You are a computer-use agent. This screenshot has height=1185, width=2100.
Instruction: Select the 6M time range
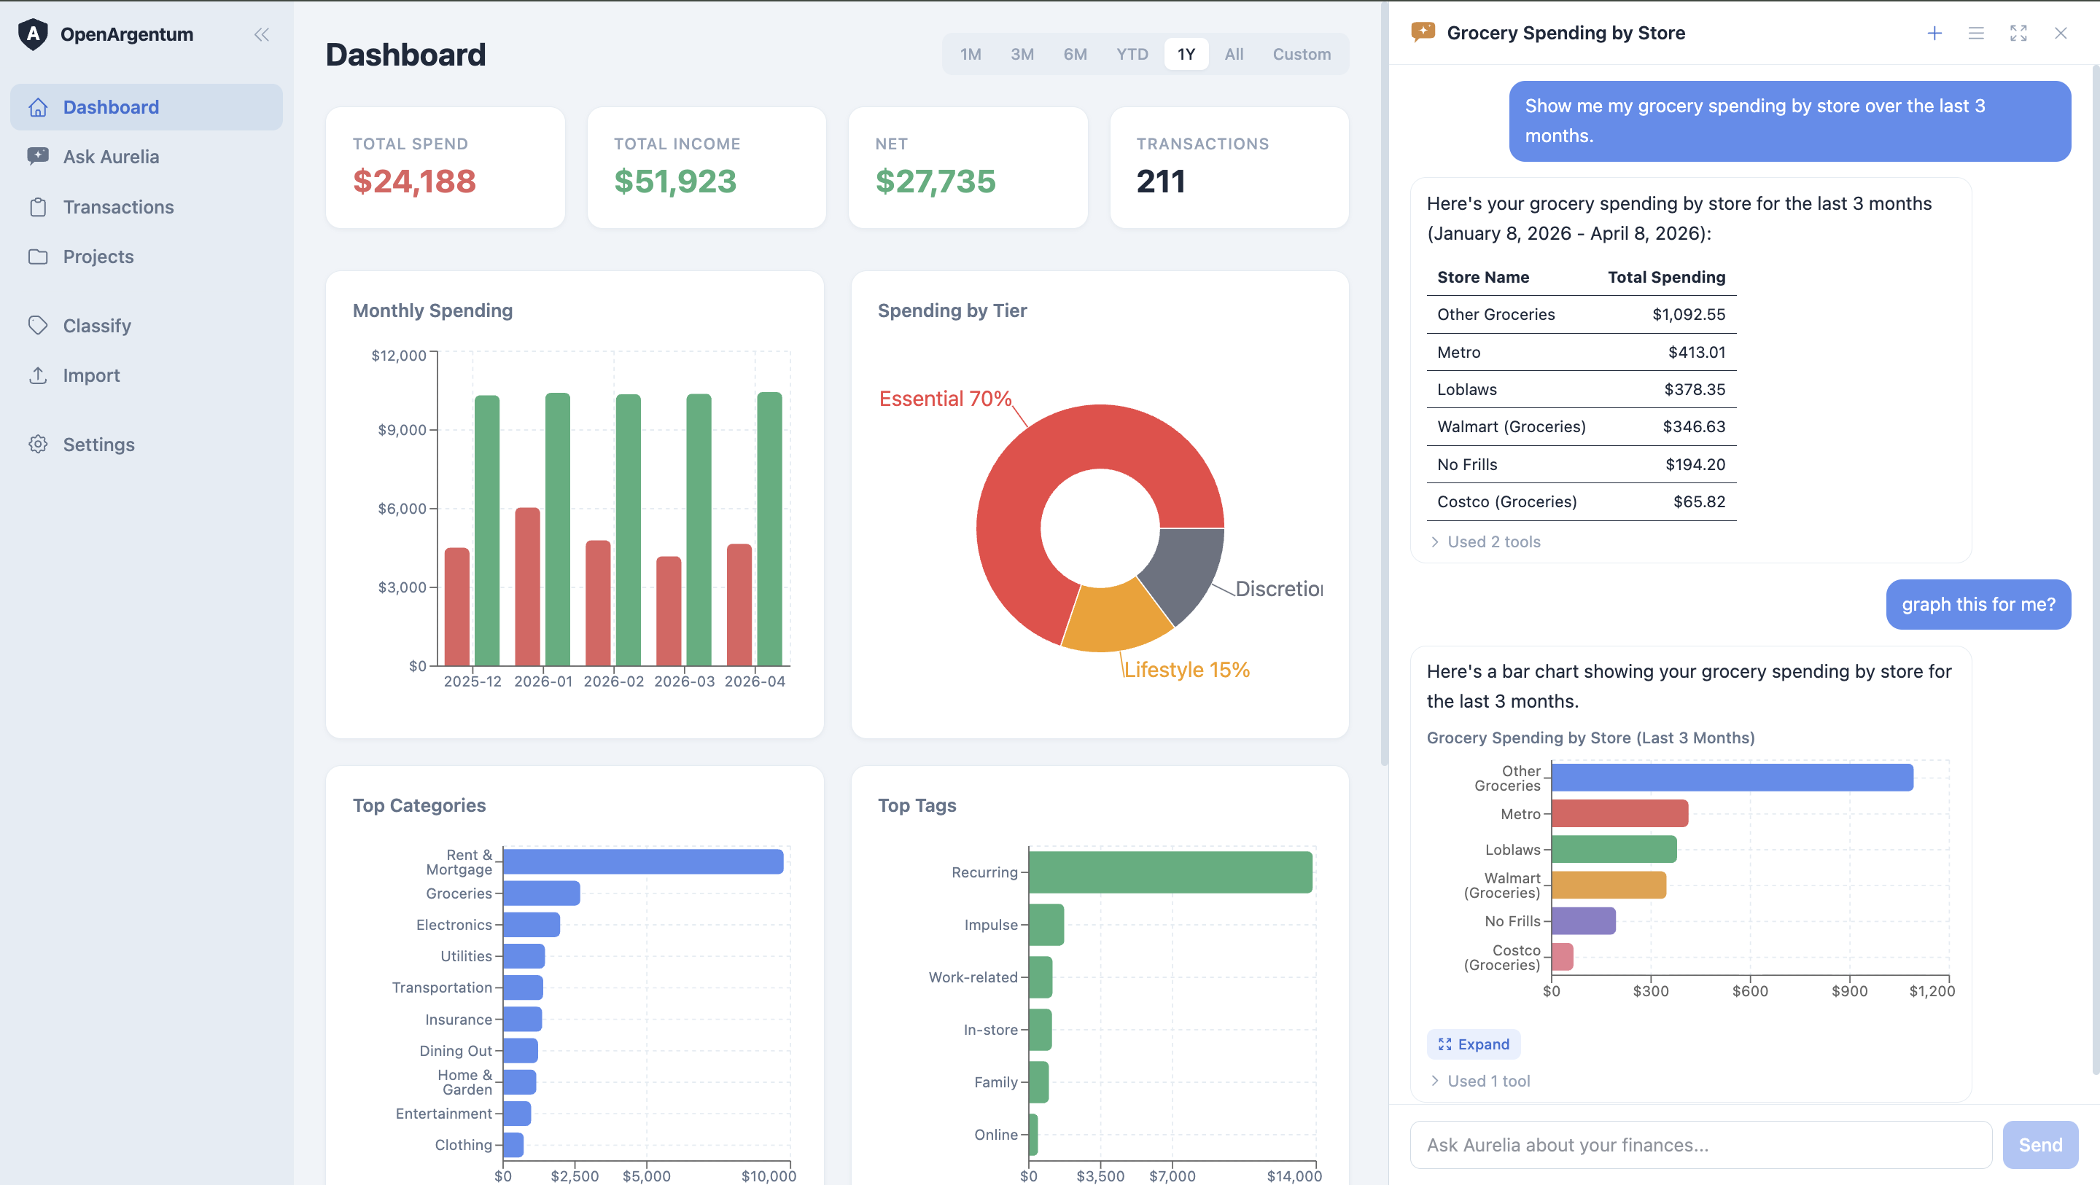tap(1076, 54)
